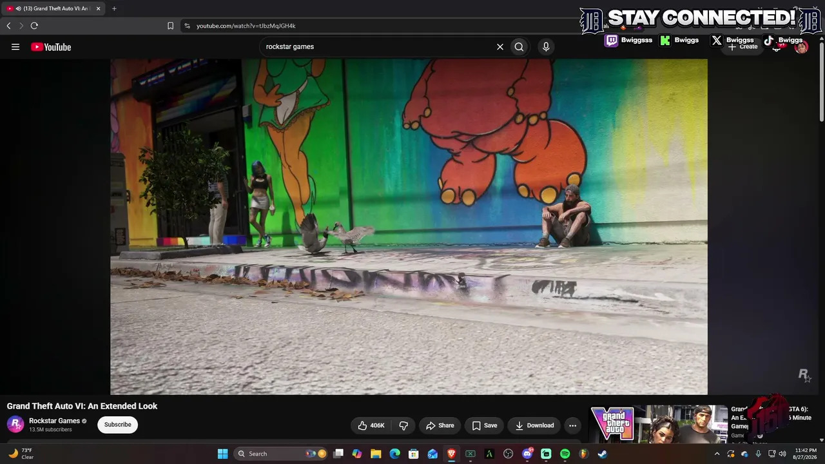Click the video title 'Grand Theft Auto VI: An Extended Look'

click(82, 406)
